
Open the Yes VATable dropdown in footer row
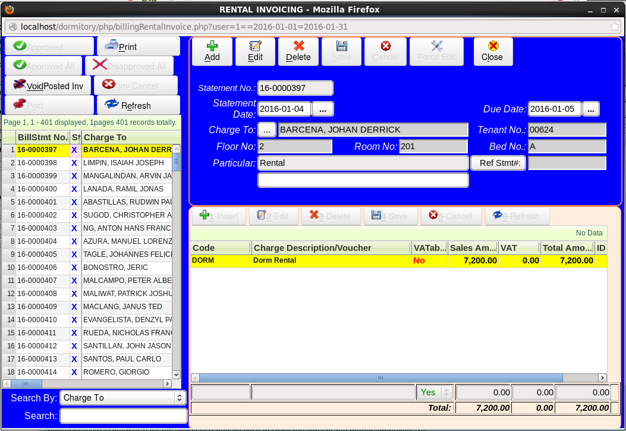click(x=435, y=392)
